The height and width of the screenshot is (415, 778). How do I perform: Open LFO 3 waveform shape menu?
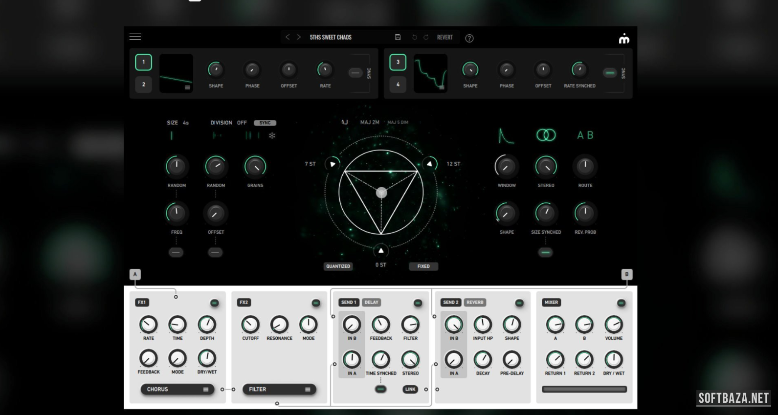[442, 87]
